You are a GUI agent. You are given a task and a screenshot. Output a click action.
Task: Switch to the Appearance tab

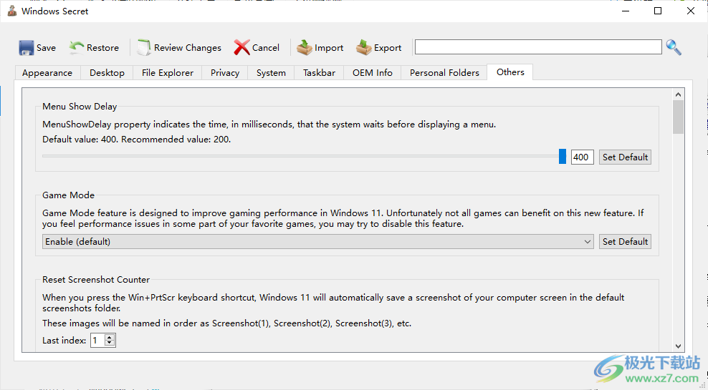point(47,73)
